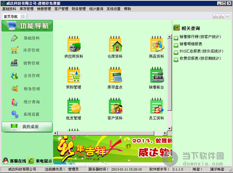Go to previous tab with left arrow

[216, 16]
